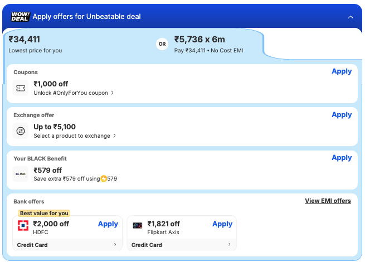The image size is (365, 262).
Task: Expand HDFC Credit Card offer details
Action: click(115, 245)
